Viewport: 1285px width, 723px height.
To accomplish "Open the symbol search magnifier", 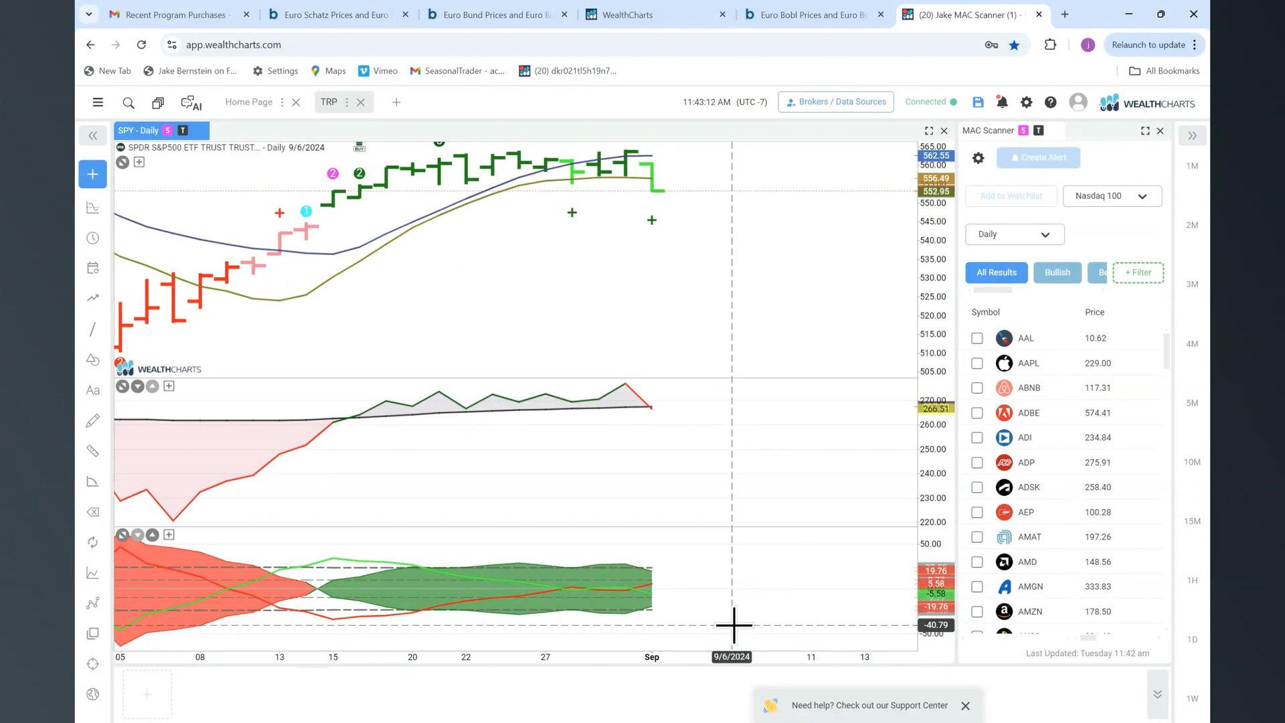I will 128,102.
